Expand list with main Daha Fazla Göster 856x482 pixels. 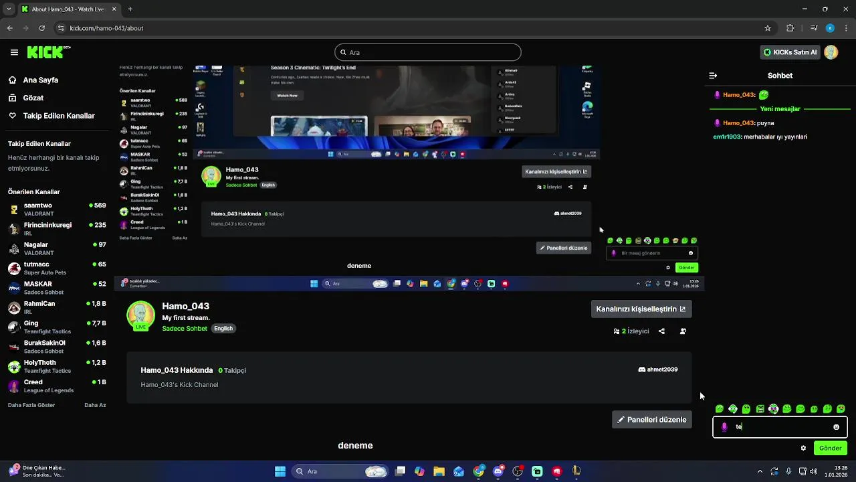coord(31,405)
